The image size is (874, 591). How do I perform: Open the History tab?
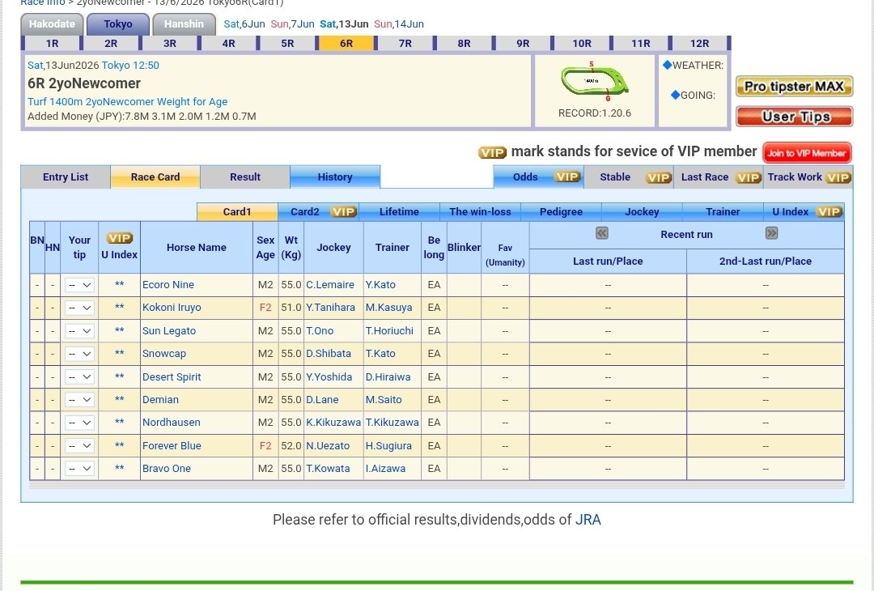pyautogui.click(x=335, y=176)
